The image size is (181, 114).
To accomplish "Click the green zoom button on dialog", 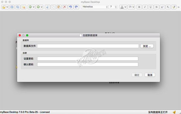I will tap(27, 35).
